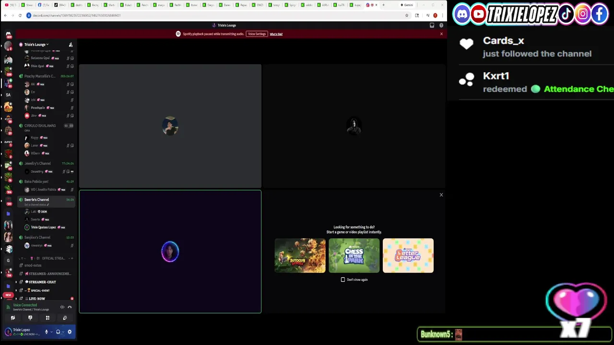The height and width of the screenshot is (345, 614).
Task: Select the top-left participant video tile
Action: pos(170,126)
